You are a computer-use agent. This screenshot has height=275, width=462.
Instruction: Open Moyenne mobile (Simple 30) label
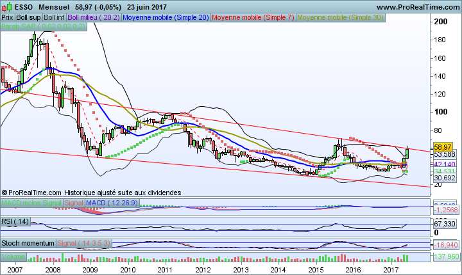click(x=341, y=18)
